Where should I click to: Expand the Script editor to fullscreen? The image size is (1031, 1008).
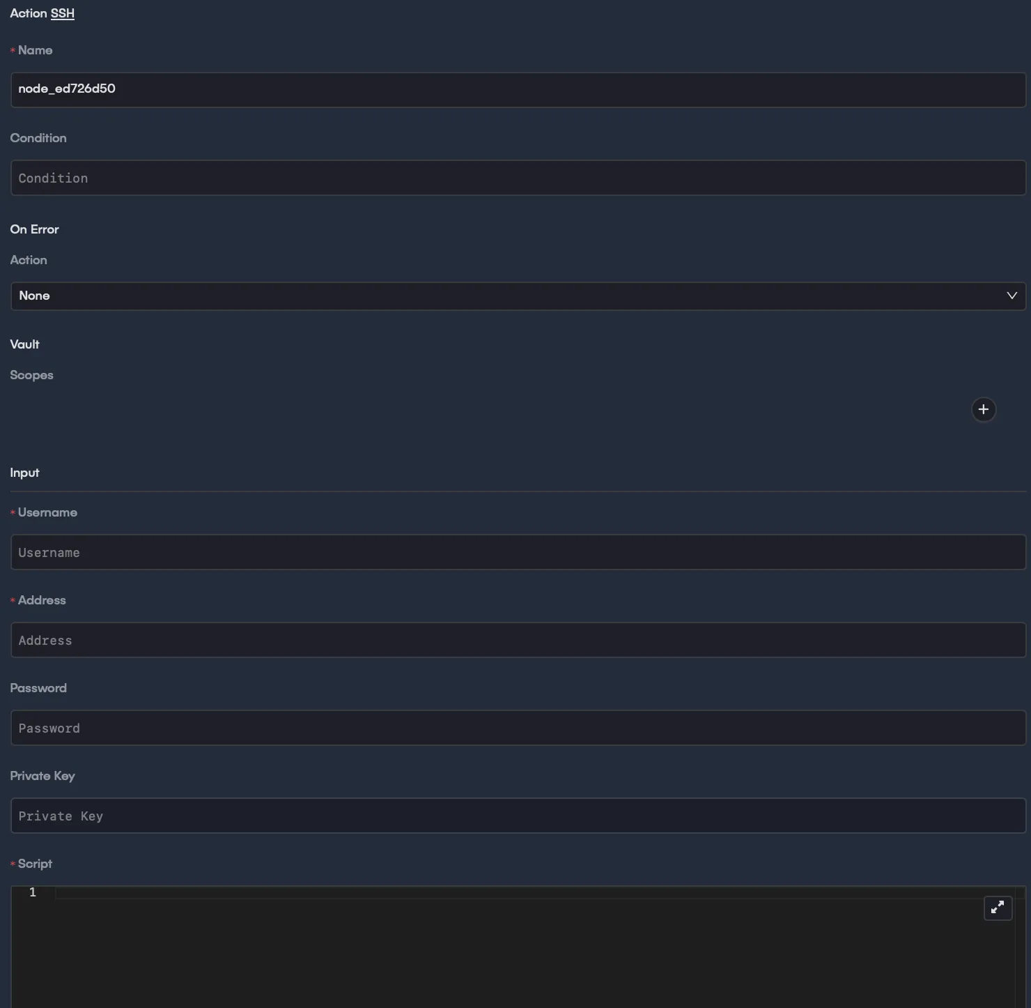click(x=998, y=907)
